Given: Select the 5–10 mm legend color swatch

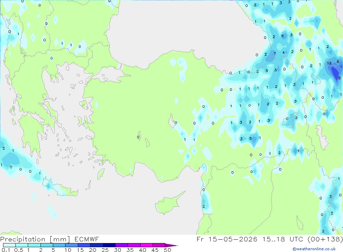Looking at the screenshot, I should [x=59, y=245].
